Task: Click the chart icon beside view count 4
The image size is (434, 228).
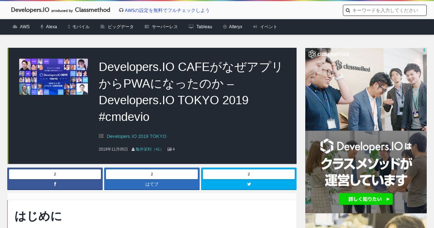Action: point(169,149)
